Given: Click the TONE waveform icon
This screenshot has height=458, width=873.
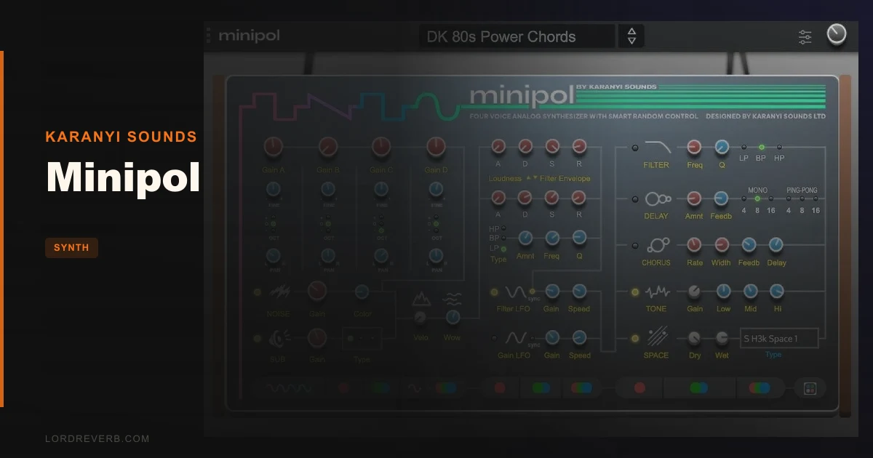Looking at the screenshot, I should pyautogui.click(x=658, y=292).
